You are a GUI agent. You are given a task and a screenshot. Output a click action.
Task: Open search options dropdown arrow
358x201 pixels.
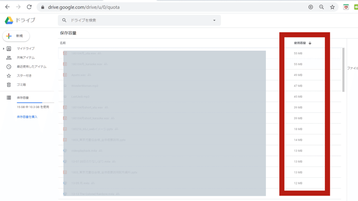click(214, 20)
